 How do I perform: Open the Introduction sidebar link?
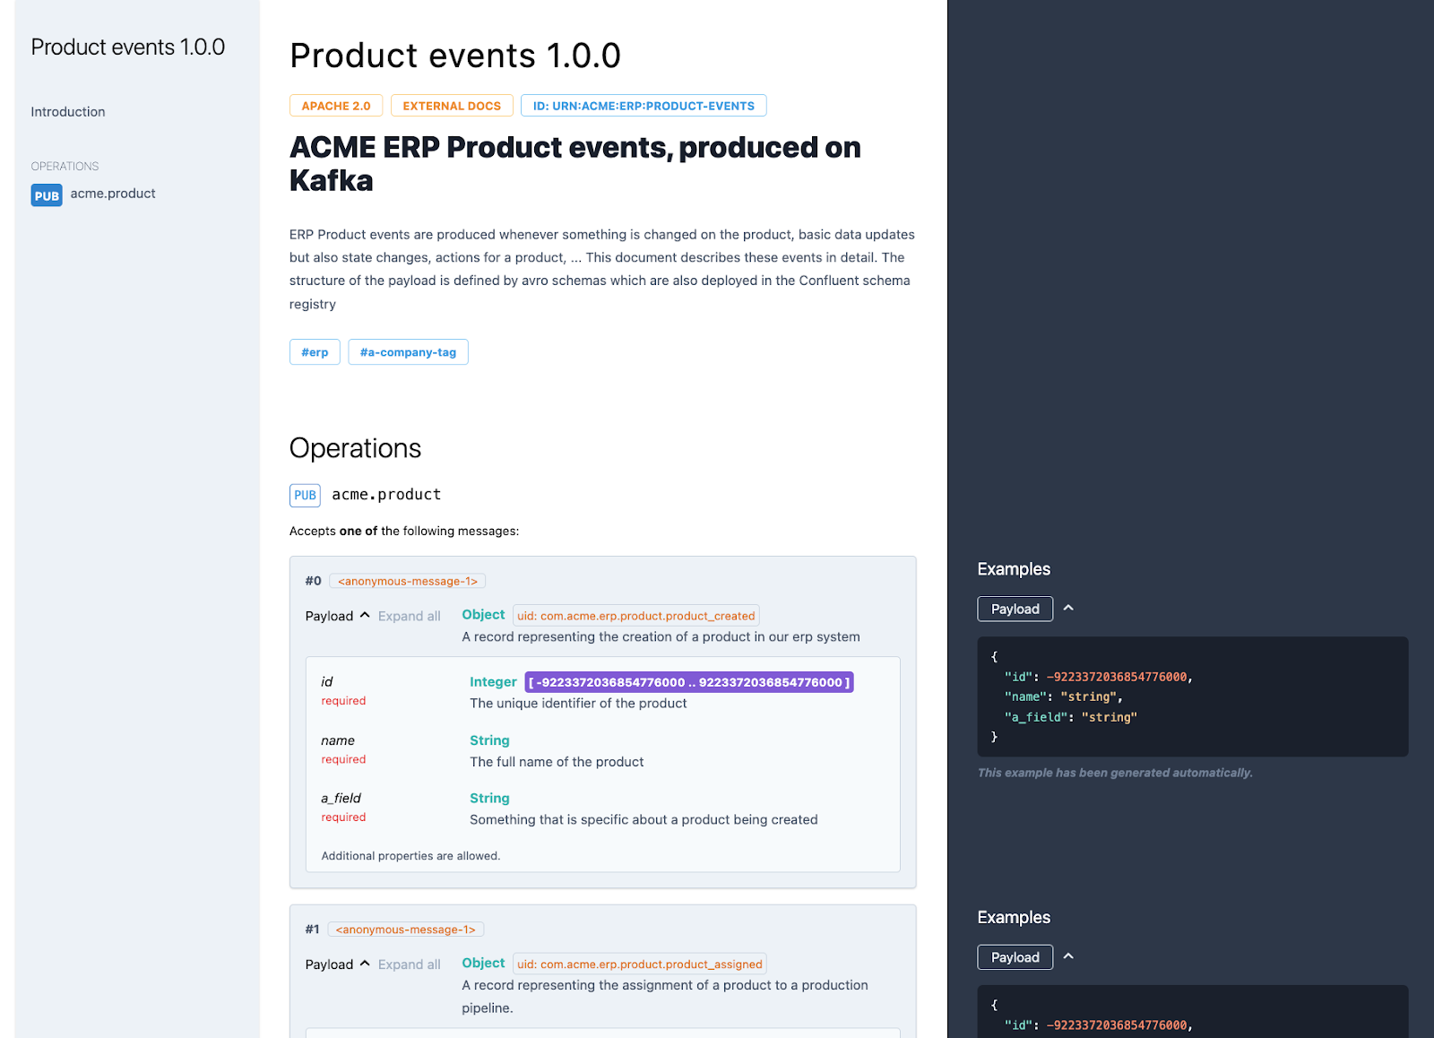pos(68,112)
